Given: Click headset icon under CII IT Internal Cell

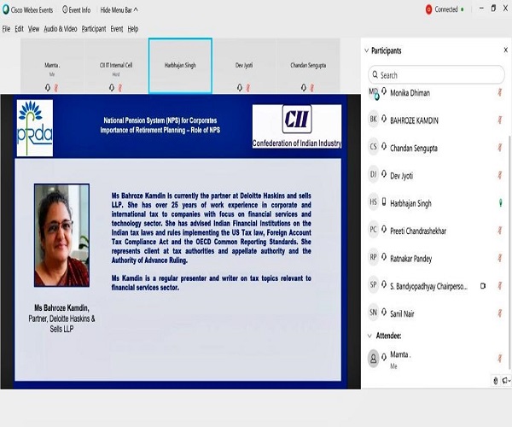Looking at the screenshot, I should coord(112,88).
